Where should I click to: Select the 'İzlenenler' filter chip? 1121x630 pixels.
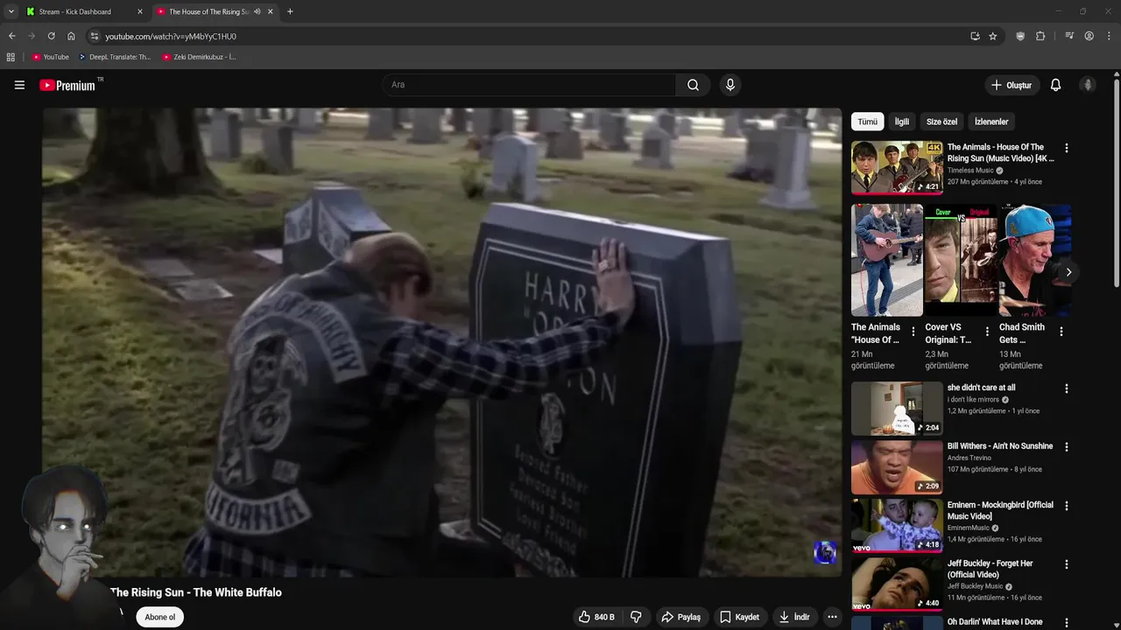[x=991, y=122]
